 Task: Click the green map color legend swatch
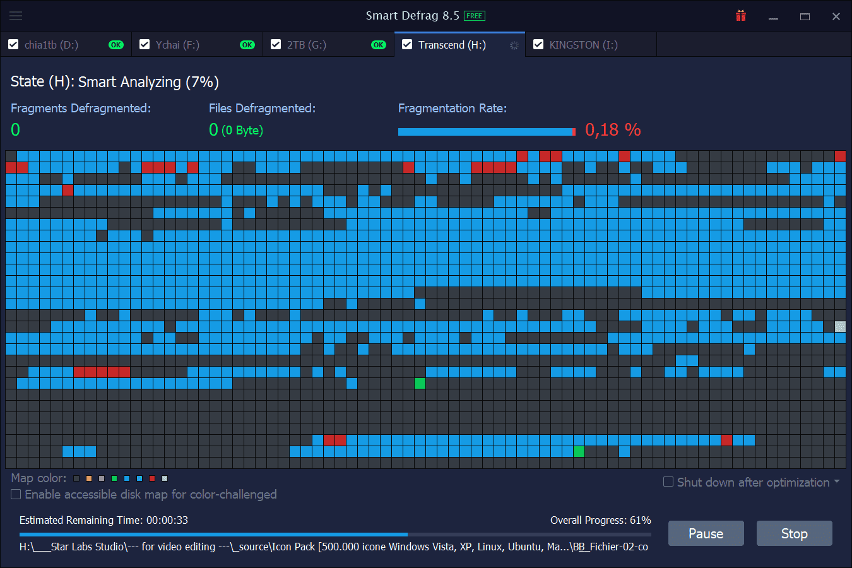(x=114, y=478)
